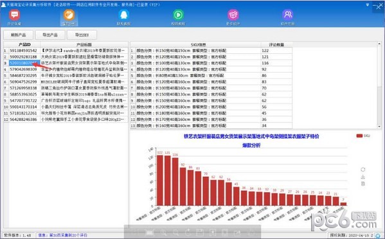385x239 pixels.
Task: Select product row with ID 591384591542
Action: coord(66,51)
